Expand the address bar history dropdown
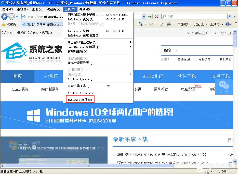 point(143,17)
